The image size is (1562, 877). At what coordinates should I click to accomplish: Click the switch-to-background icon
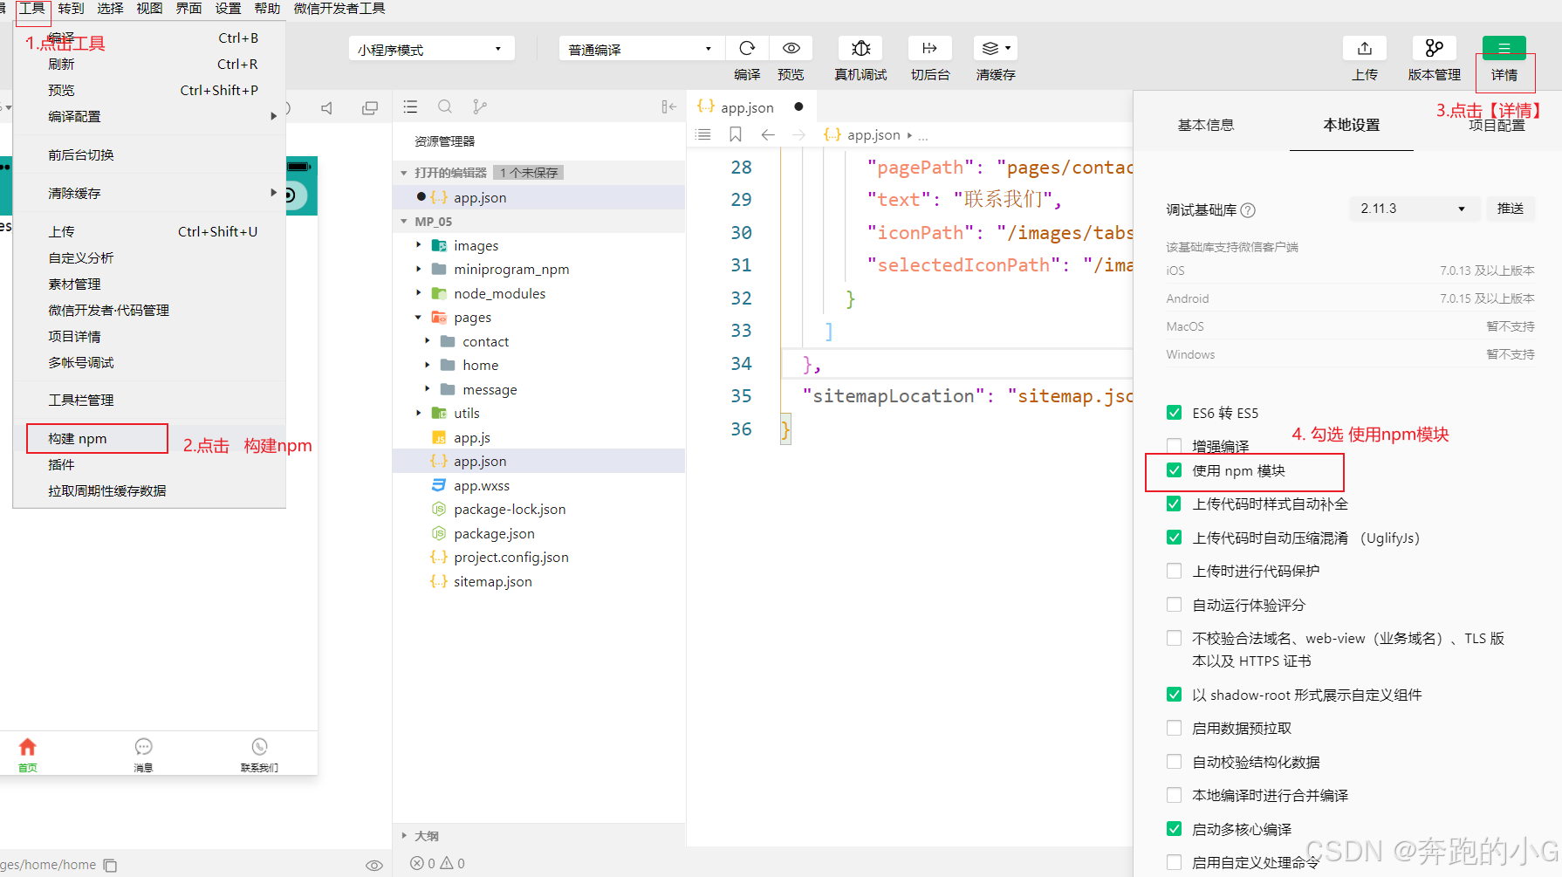929,49
